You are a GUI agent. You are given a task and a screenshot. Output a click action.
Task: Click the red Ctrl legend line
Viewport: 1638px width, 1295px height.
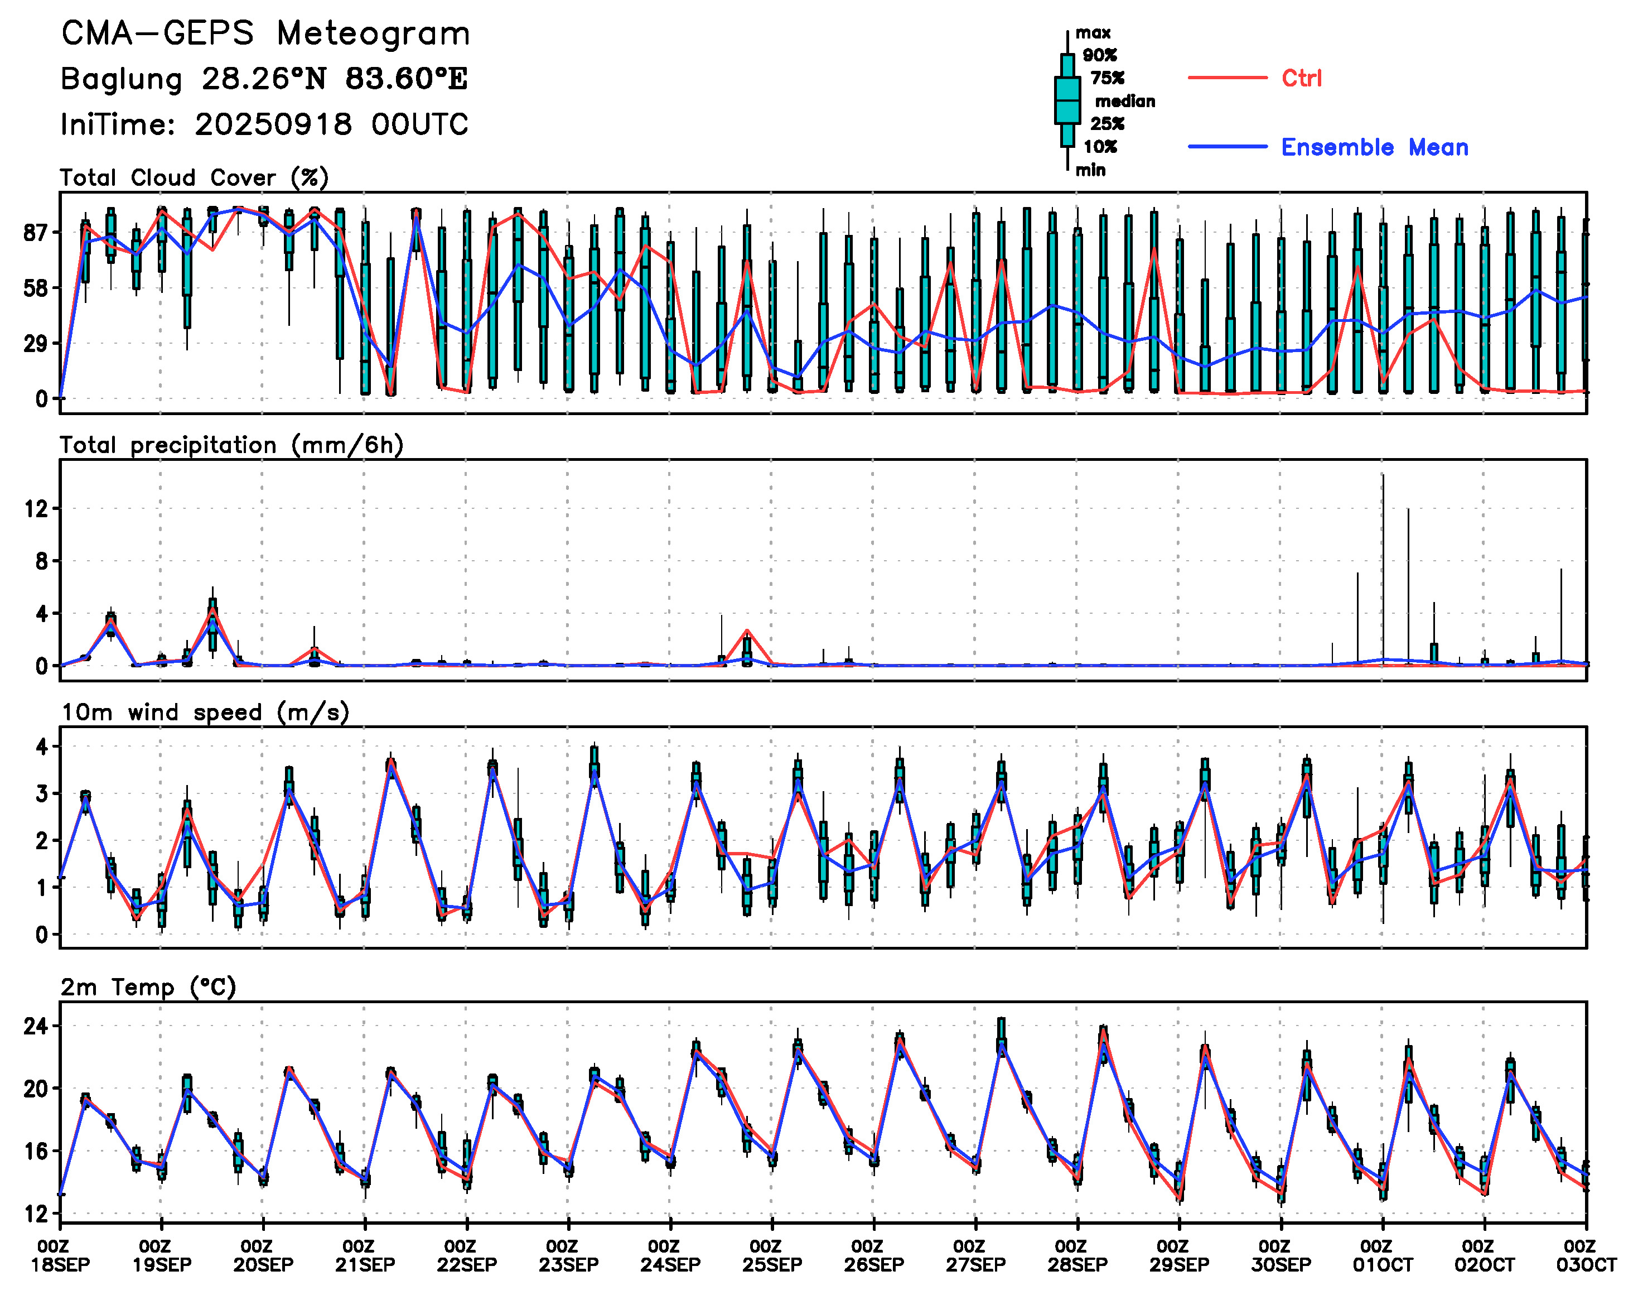point(1227,78)
